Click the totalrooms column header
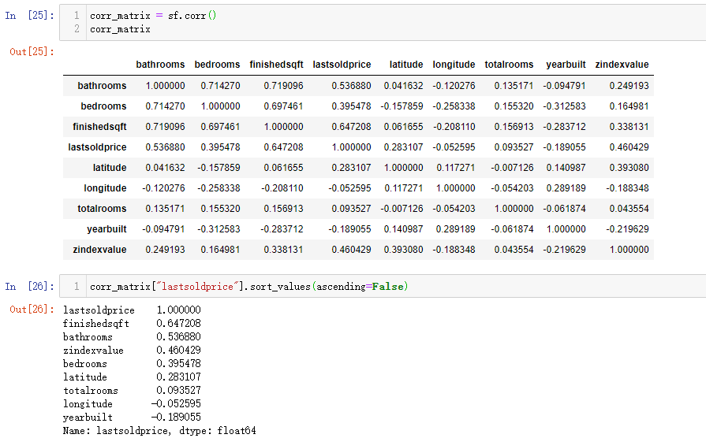 tap(509, 65)
